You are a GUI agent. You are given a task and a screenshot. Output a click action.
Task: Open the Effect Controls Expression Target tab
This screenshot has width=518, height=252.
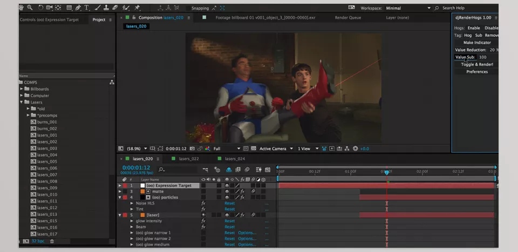(49, 20)
